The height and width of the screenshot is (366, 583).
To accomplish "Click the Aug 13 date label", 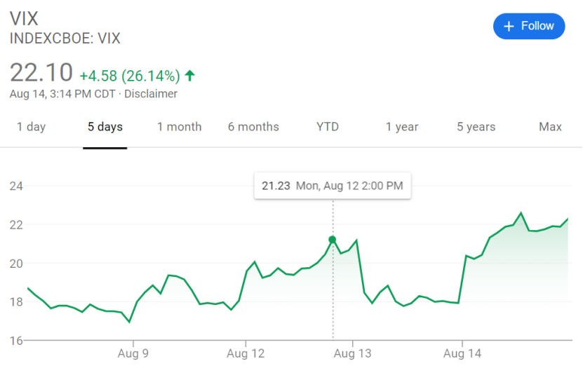I will tap(352, 353).
